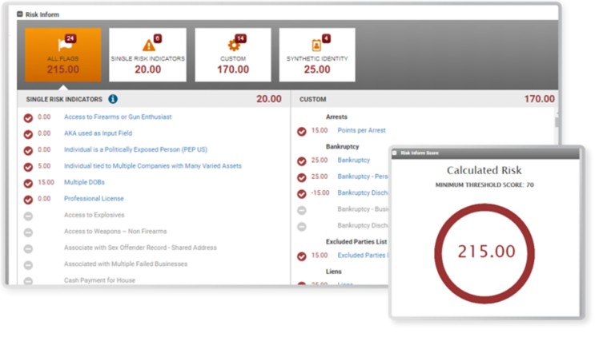Uncheck the Excluded Parties 15.00 check
Viewport: 615px width, 345px height.
tap(302, 256)
